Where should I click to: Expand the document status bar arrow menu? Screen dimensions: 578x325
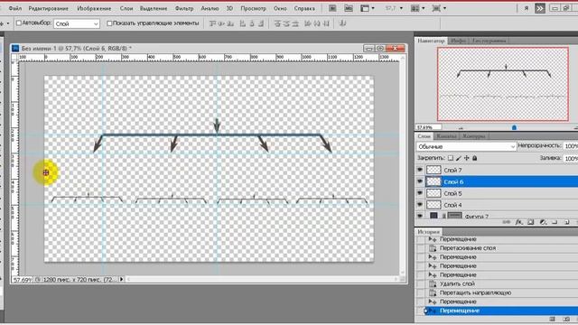point(121,279)
